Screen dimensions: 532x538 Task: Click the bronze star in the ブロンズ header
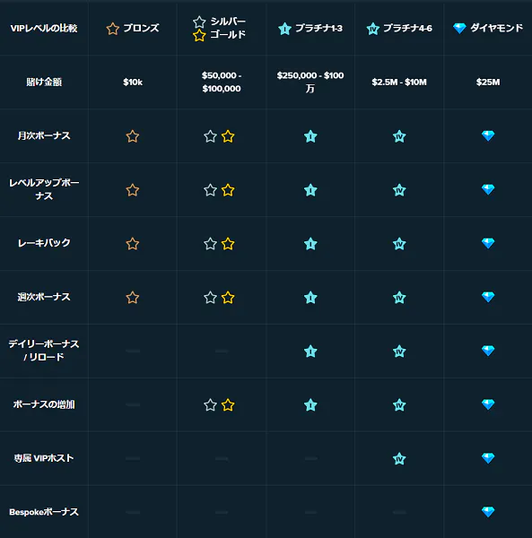(x=112, y=29)
